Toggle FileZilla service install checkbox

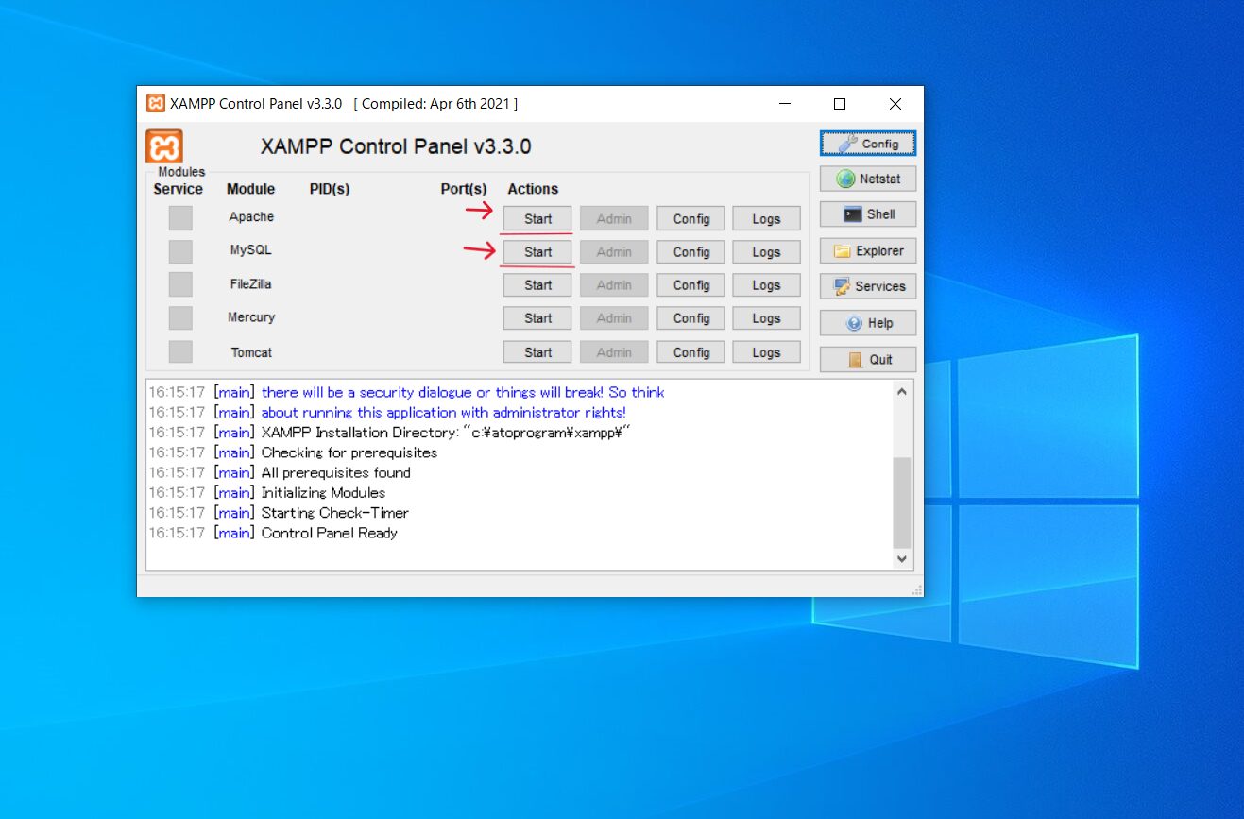tap(180, 284)
